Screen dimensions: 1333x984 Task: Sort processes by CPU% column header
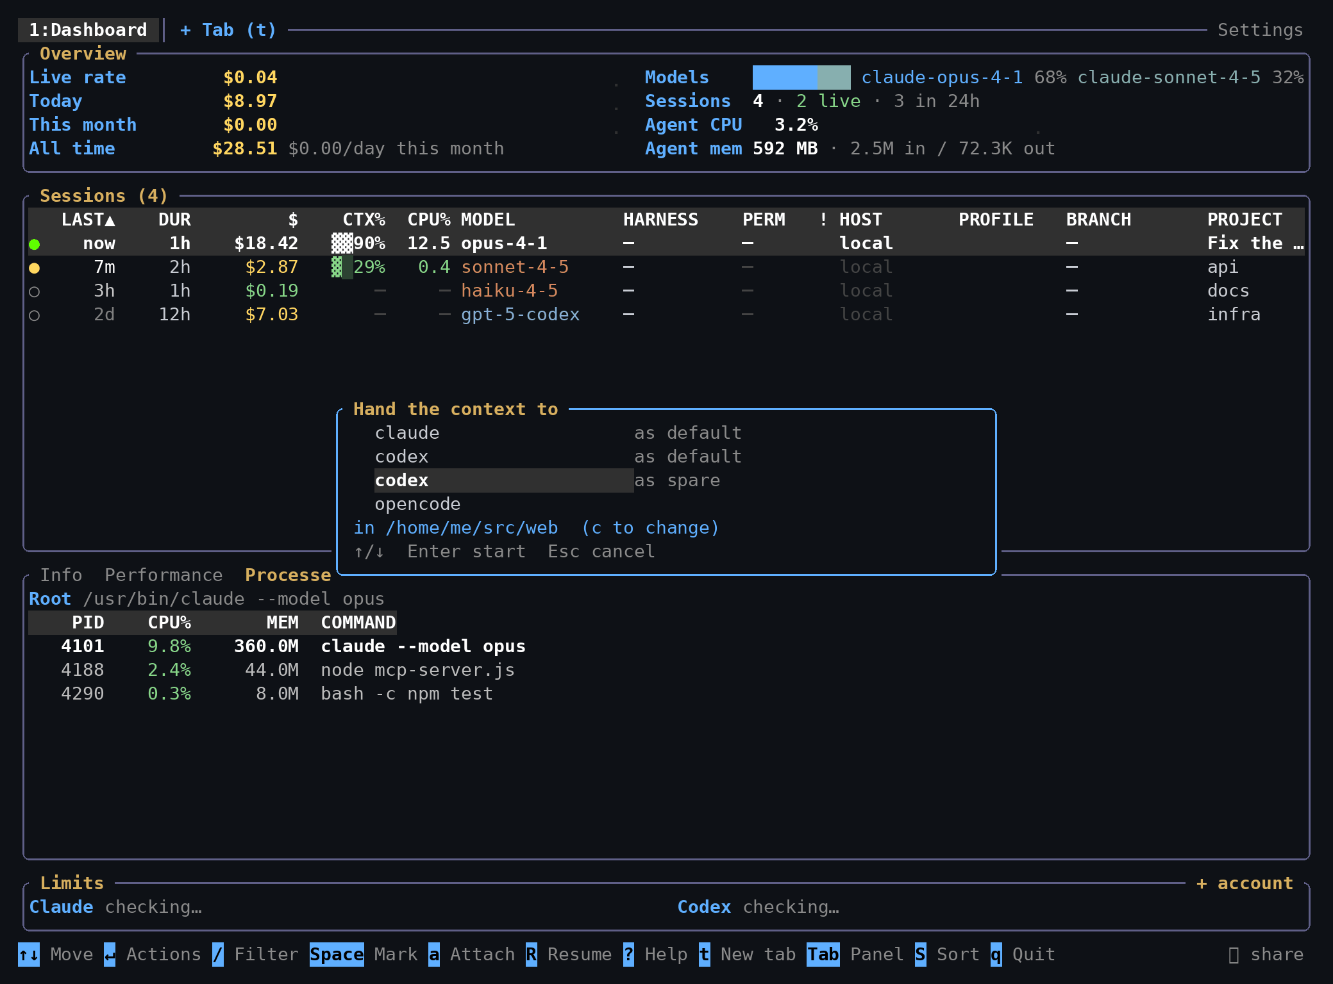point(169,623)
